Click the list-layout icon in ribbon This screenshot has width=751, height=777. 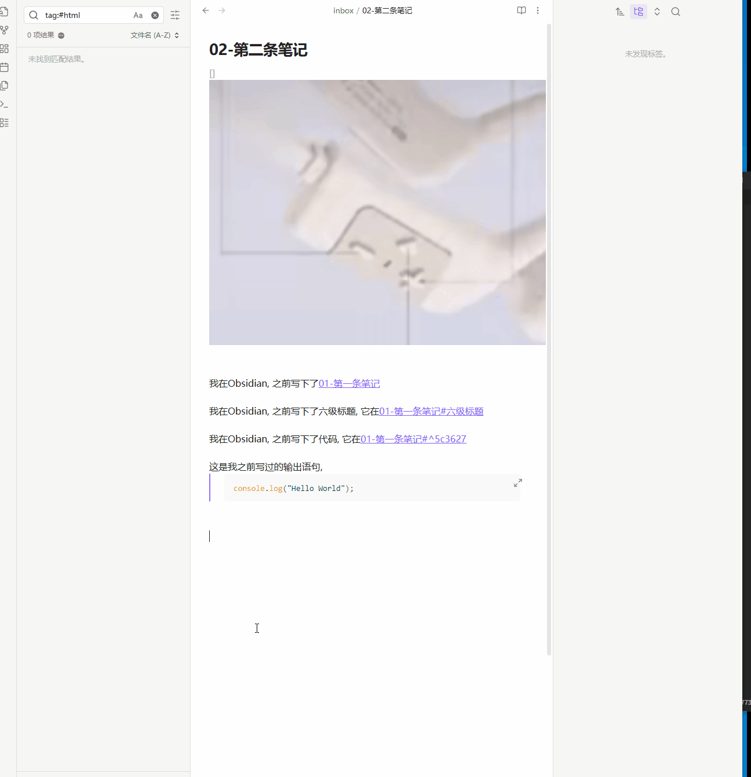pyautogui.click(x=4, y=123)
